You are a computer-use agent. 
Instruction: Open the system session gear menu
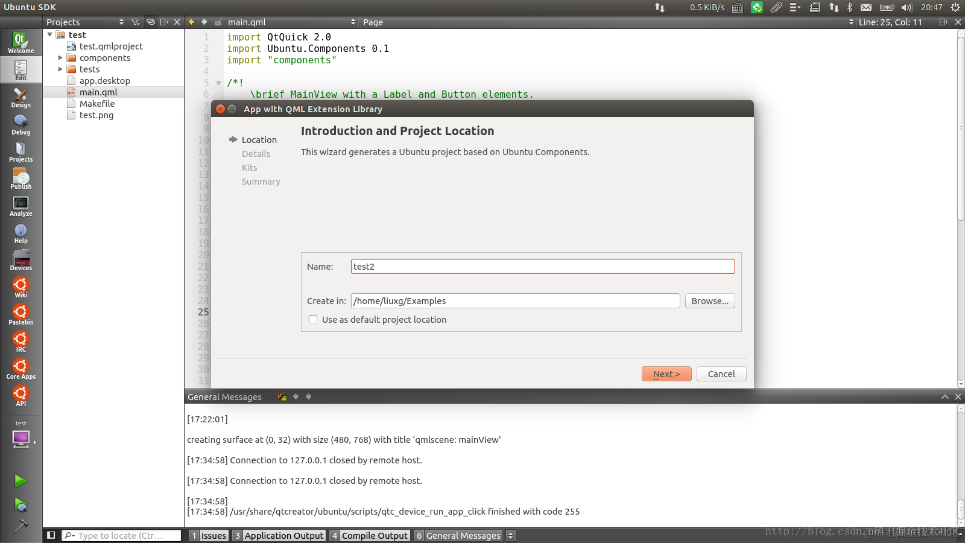tap(955, 7)
